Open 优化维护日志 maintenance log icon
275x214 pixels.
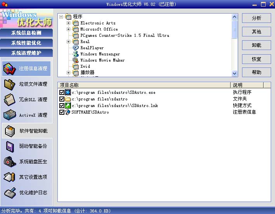(x=10, y=193)
